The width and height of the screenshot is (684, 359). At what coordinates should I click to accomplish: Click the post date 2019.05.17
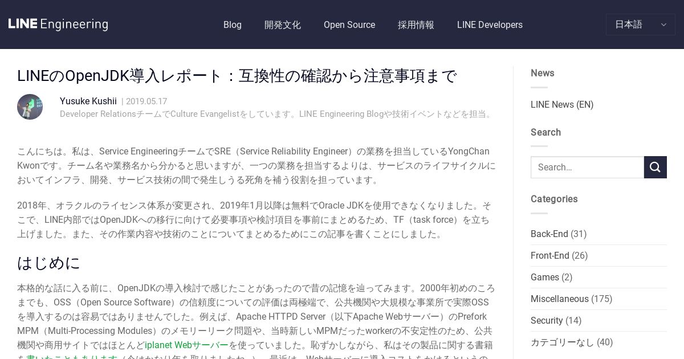click(146, 101)
